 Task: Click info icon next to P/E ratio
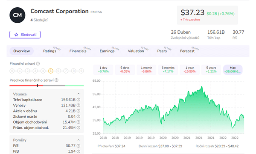[x=79, y=145]
